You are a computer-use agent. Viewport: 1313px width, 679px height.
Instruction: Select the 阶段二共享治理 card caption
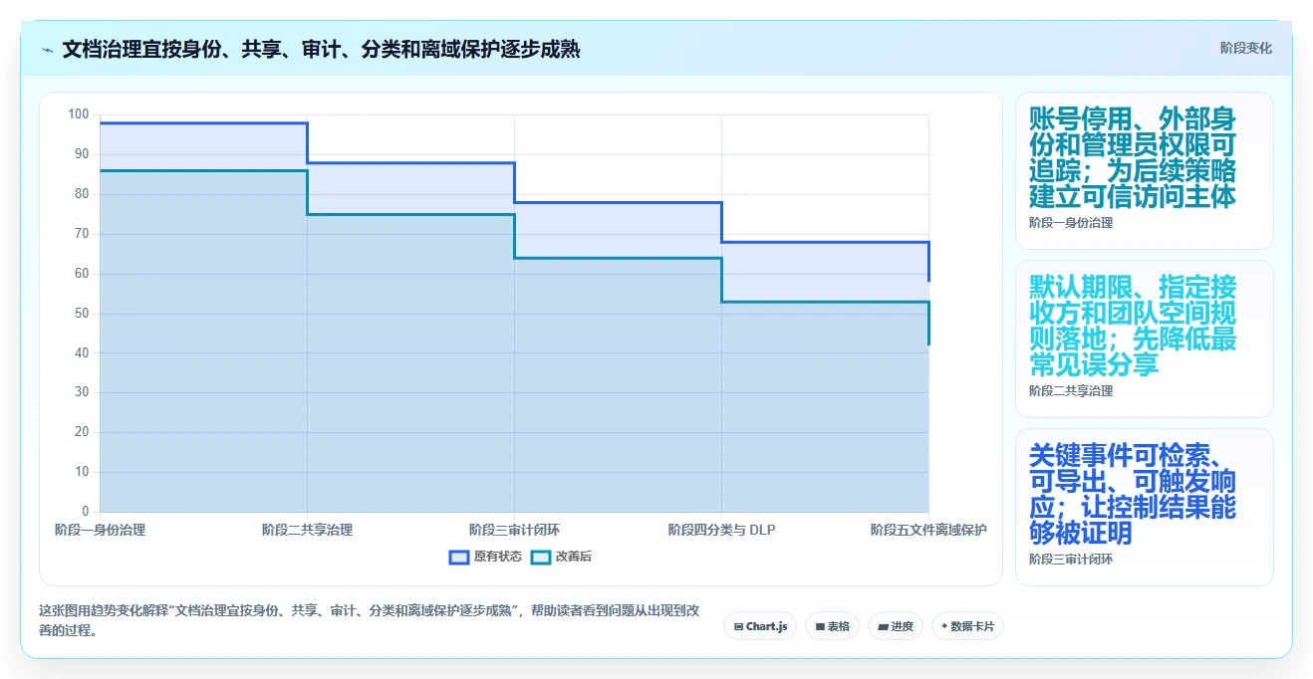[1071, 391]
